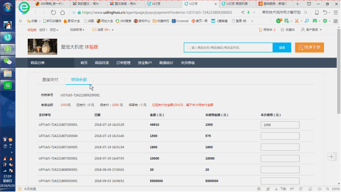The width and height of the screenshot is (341, 192).
Task: Click the Totoro store logo image
Action: (43, 46)
